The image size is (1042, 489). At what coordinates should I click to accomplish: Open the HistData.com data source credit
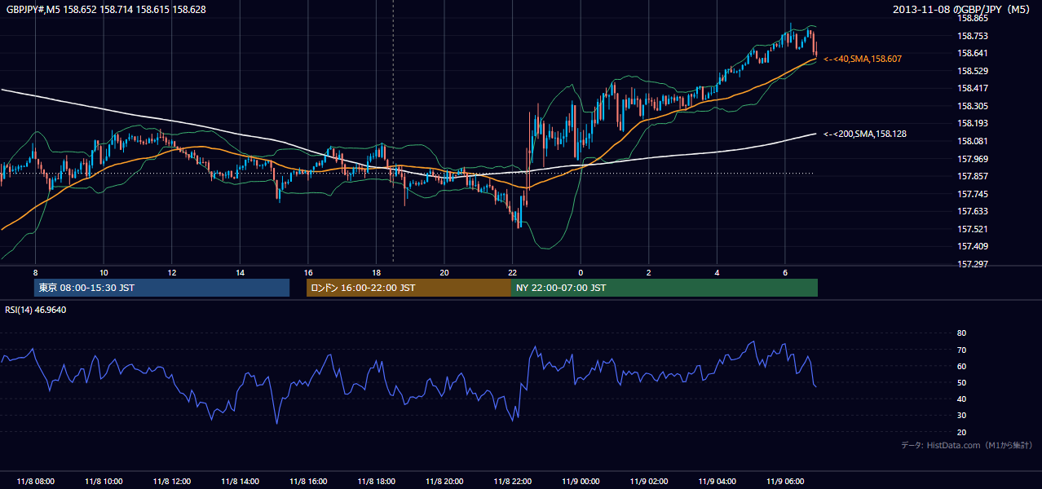(x=967, y=445)
